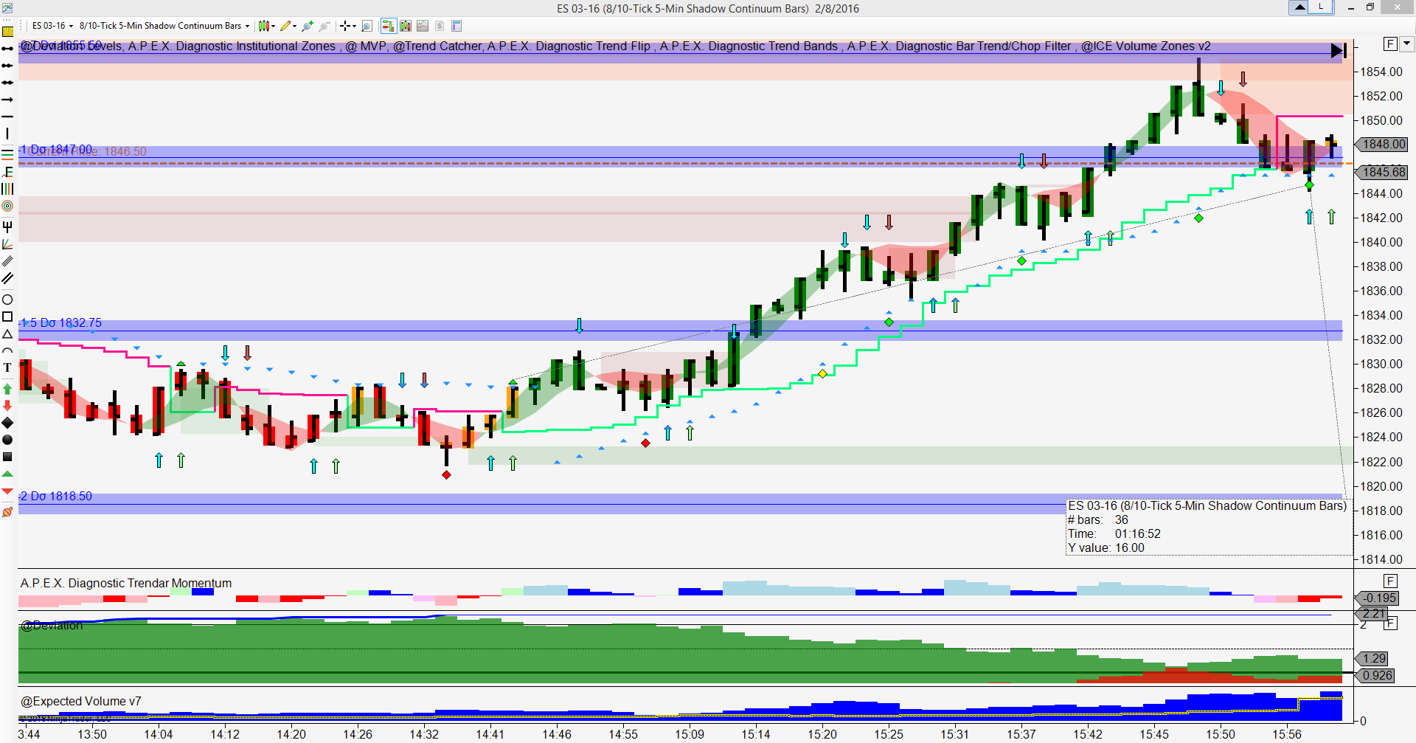Expand the chart style dropdown arrow
This screenshot has width=1416, height=743.
274,26
